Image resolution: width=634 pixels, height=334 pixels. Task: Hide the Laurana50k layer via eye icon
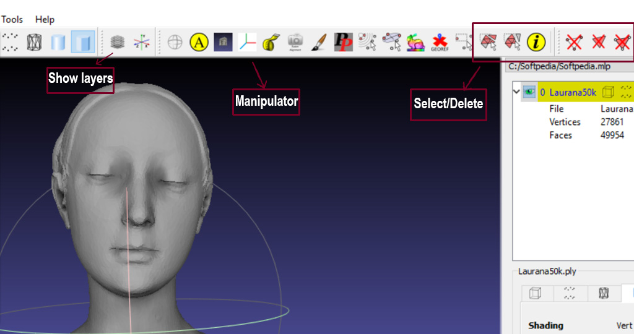click(529, 92)
